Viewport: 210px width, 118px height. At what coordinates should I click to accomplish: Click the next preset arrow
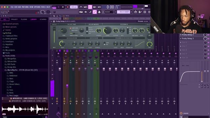147,21
